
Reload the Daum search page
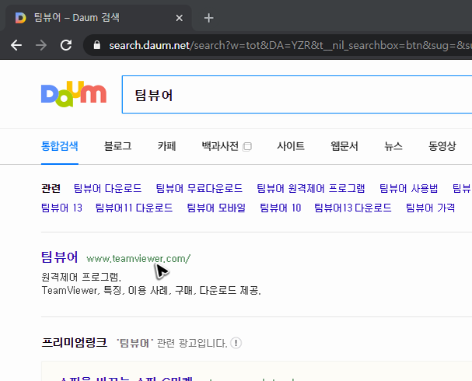66,45
